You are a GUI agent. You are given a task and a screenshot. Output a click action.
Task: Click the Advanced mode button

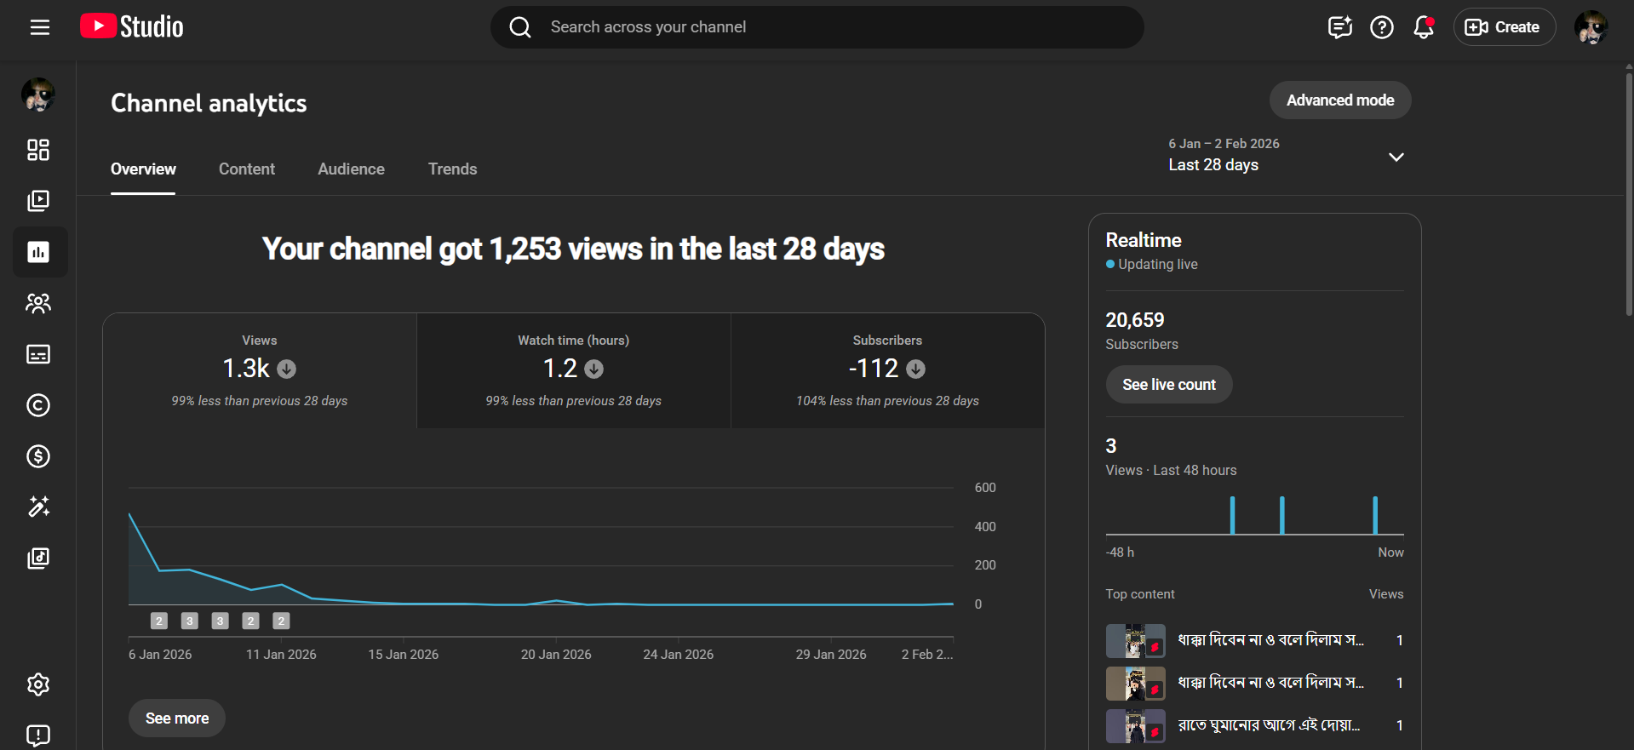[x=1339, y=100]
